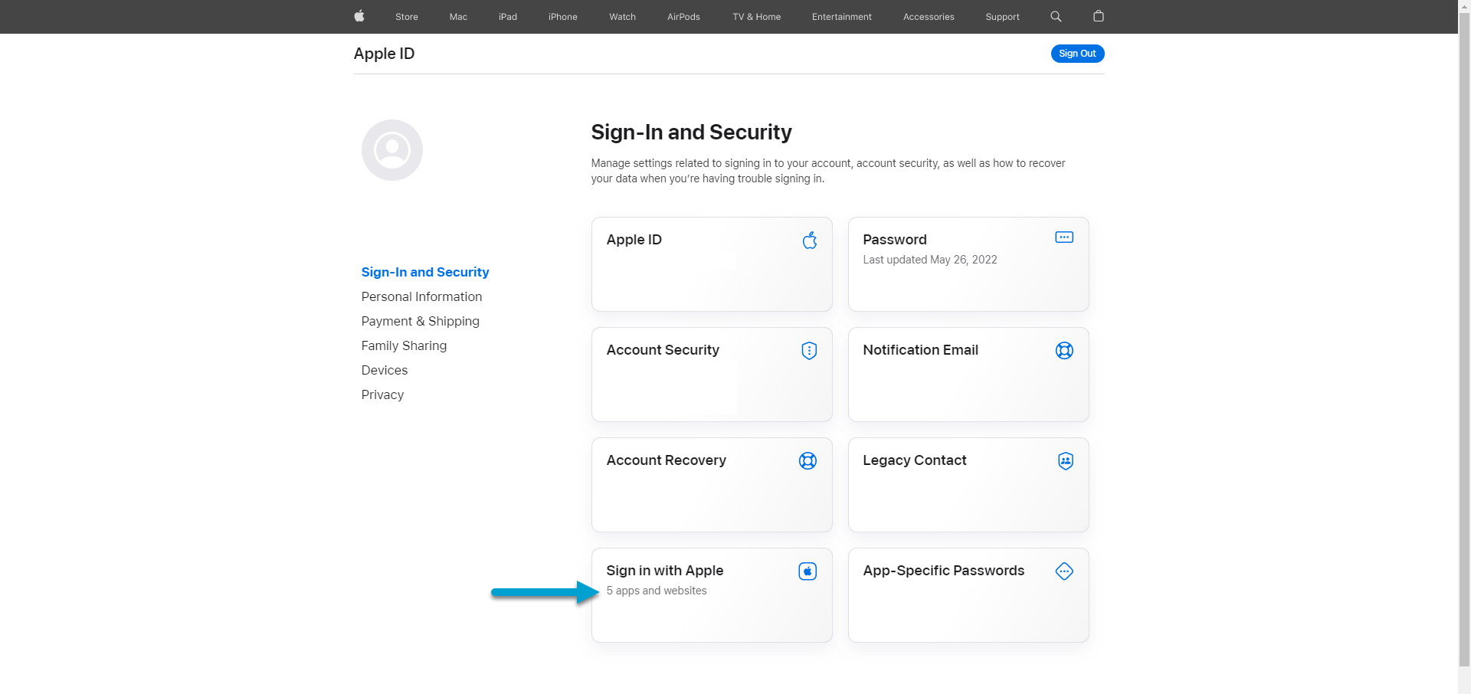This screenshot has width=1471, height=694.
Task: Click the Sign Out button
Action: pos(1076,53)
